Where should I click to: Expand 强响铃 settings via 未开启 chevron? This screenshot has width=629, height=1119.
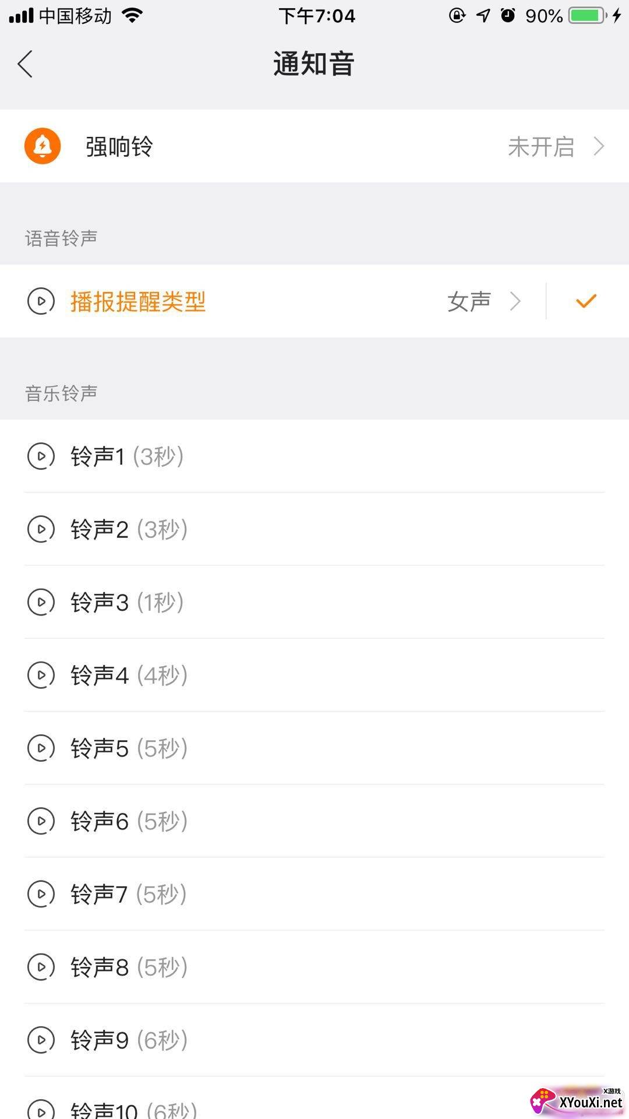pyautogui.click(x=598, y=146)
